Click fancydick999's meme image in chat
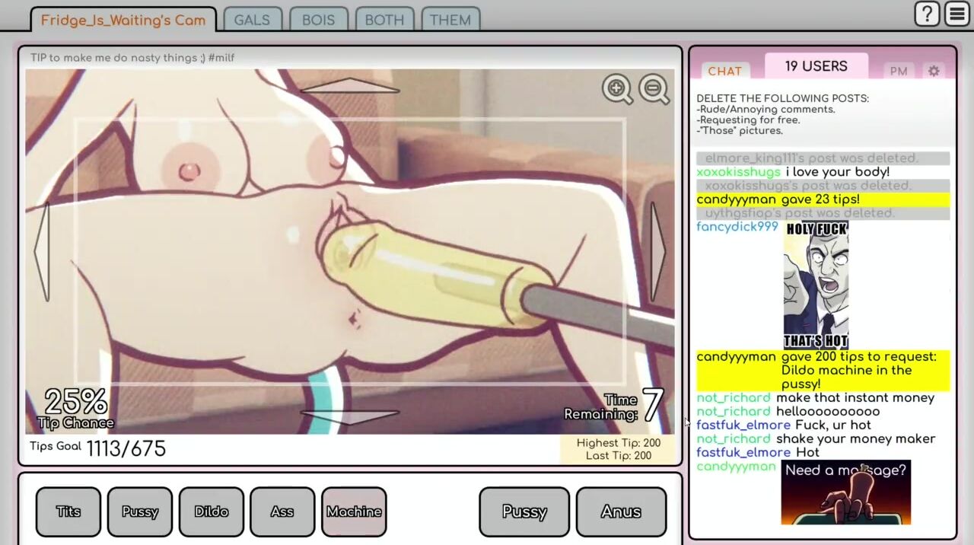The width and height of the screenshot is (974, 545). tap(816, 285)
